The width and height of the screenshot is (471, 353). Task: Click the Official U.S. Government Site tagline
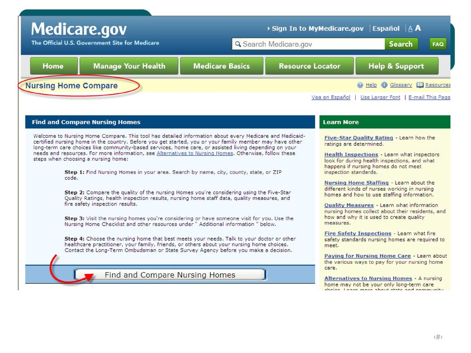point(95,43)
